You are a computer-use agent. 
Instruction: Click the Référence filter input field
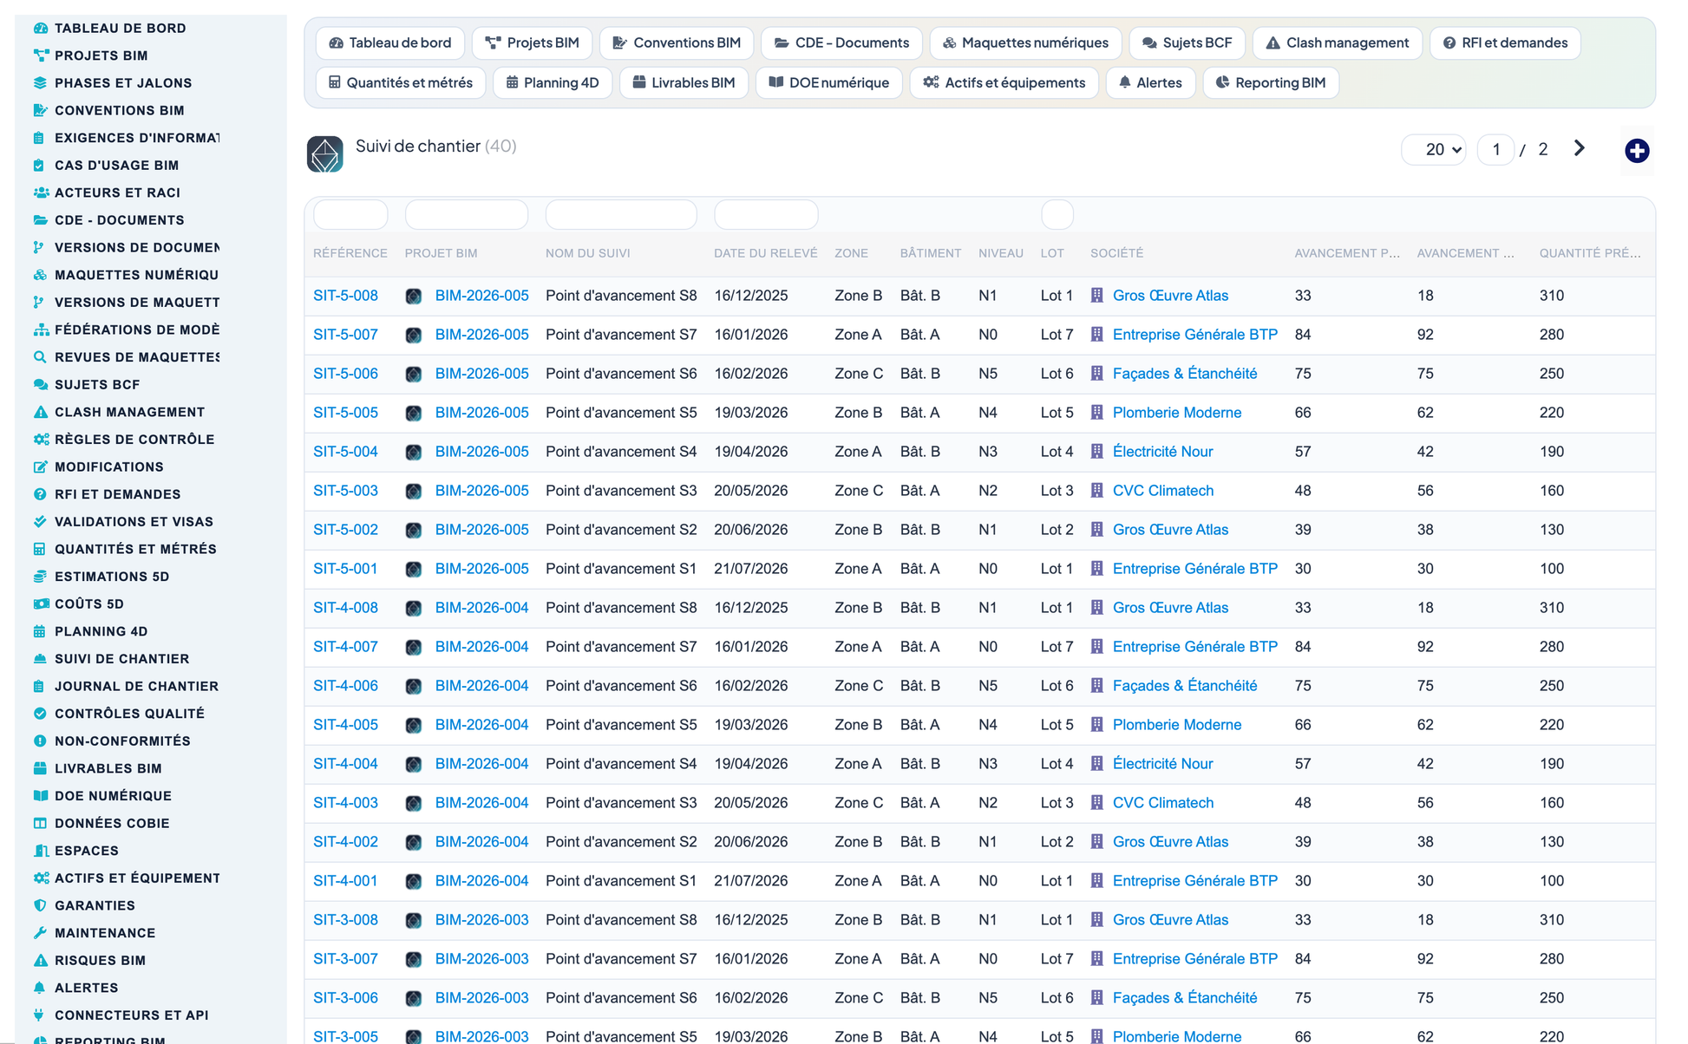point(350,214)
